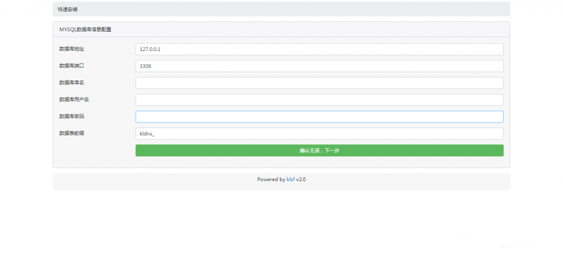Viewport: 563px width, 254px height.
Task: Select the empty 数据库用户名 input box
Action: [x=319, y=100]
